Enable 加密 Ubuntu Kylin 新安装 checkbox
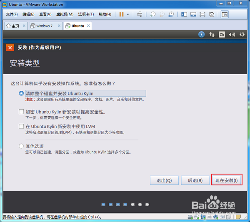 (x=21, y=112)
